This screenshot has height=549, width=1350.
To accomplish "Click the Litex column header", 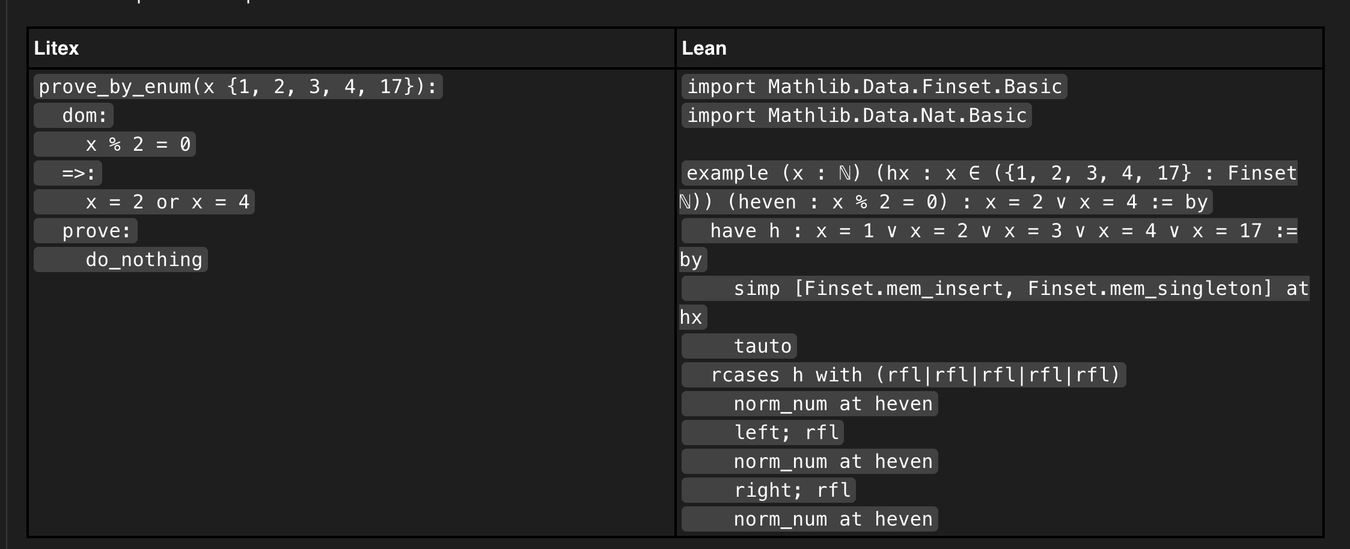I will tap(57, 48).
